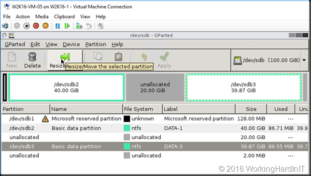
Task: Select the 20.00 GiB unallocated row
Action: click(155, 137)
